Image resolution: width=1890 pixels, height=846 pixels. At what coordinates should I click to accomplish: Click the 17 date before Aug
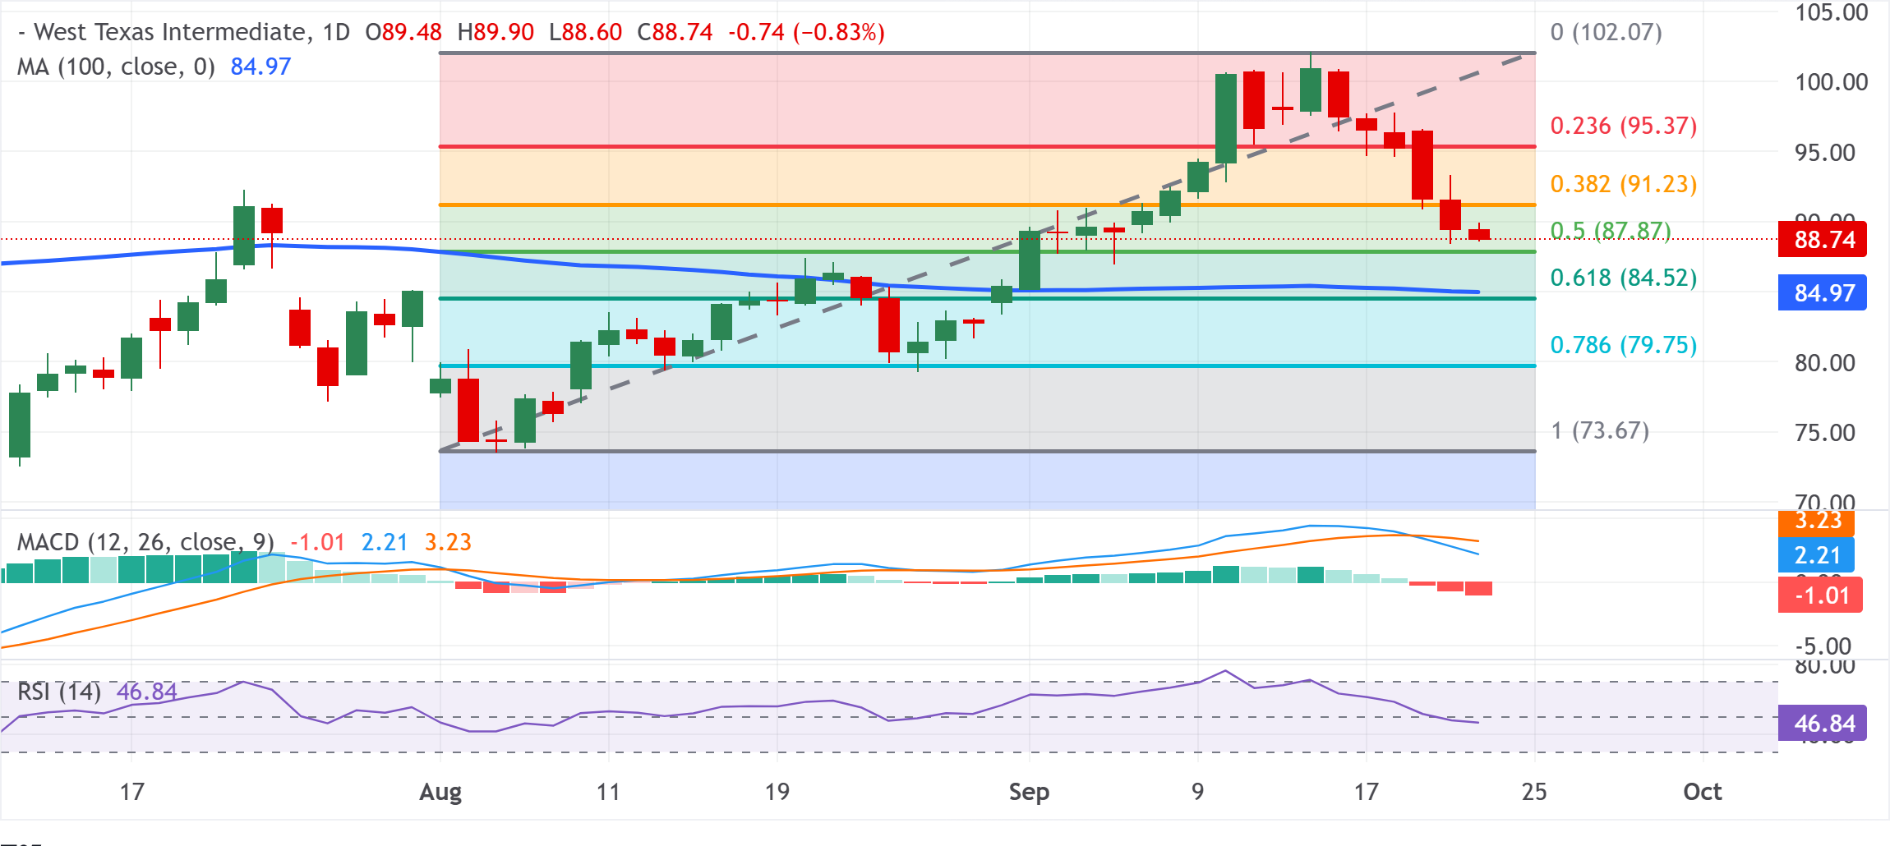coord(131,792)
